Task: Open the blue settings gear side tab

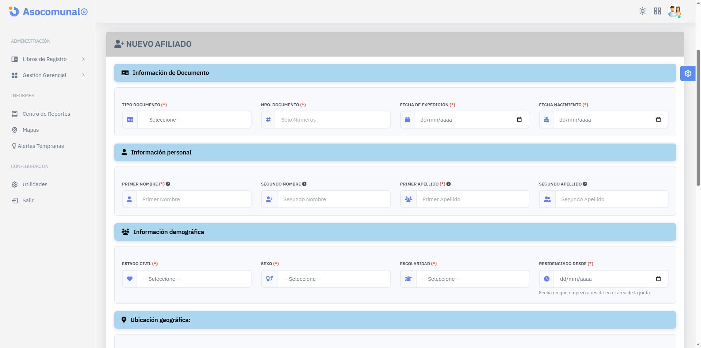Action: 687,73
